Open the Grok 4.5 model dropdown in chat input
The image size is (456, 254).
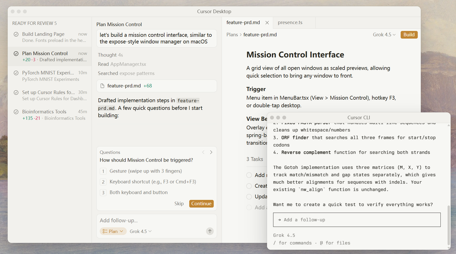[141, 231]
